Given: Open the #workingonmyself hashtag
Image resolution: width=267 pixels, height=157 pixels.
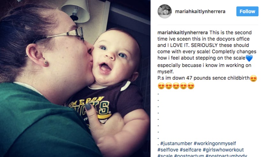Looking at the screenshot, I should (215, 143).
